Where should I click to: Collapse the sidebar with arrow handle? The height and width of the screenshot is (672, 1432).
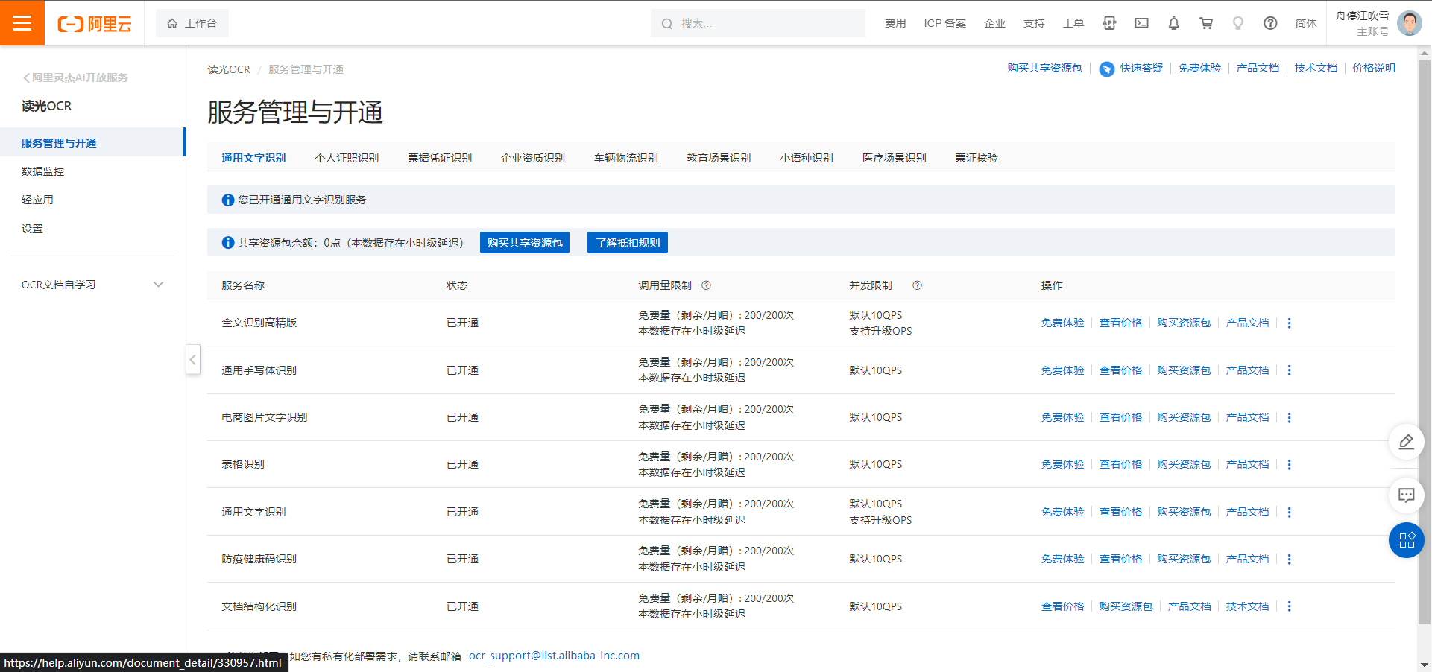click(193, 359)
